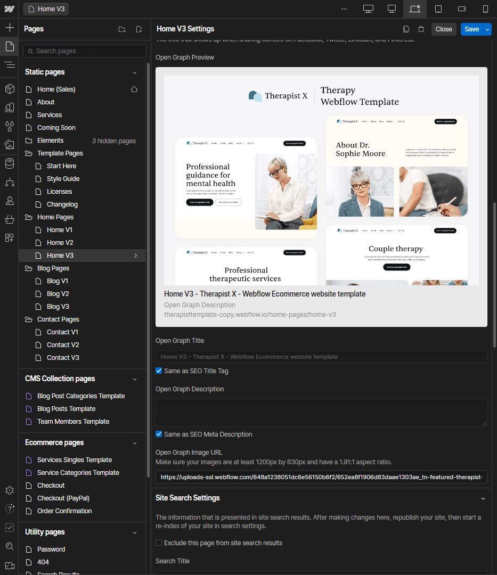
Task: Switch to tablet breakpoint preview
Action: click(x=438, y=9)
